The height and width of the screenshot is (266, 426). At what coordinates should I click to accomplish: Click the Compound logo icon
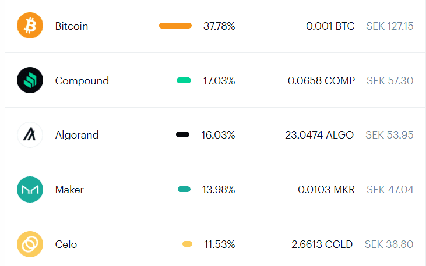(x=30, y=80)
